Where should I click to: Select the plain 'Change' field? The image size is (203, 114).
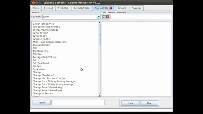(x=37, y=72)
